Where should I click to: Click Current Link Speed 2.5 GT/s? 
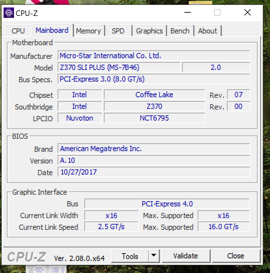click(x=111, y=227)
